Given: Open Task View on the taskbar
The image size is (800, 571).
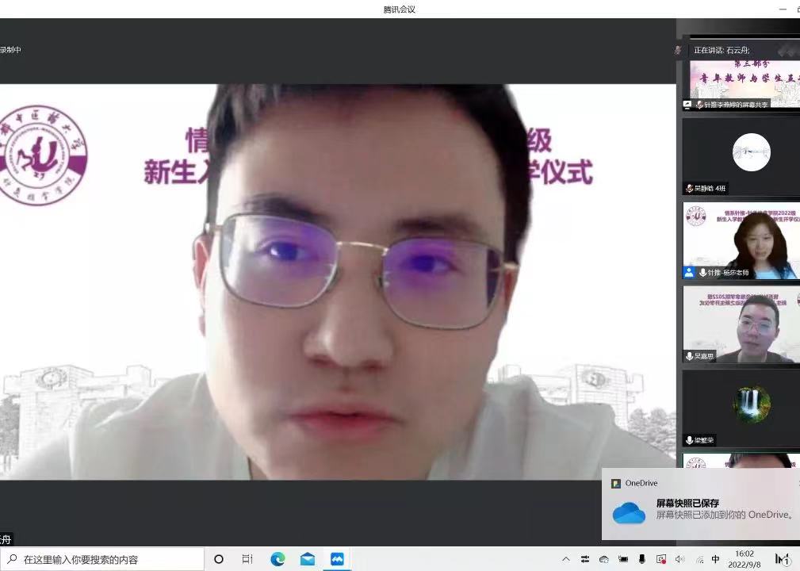Looking at the screenshot, I should coord(247,559).
